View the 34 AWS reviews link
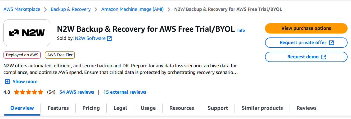 tap(77, 92)
